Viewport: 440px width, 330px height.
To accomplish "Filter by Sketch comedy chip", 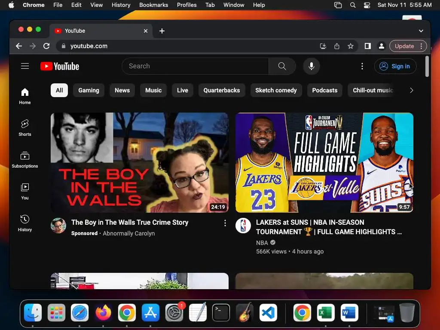I will click(276, 90).
